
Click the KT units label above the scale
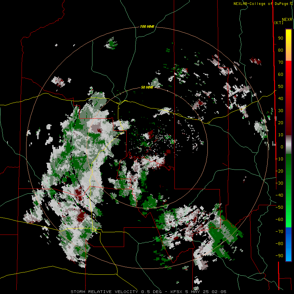(279, 23)
